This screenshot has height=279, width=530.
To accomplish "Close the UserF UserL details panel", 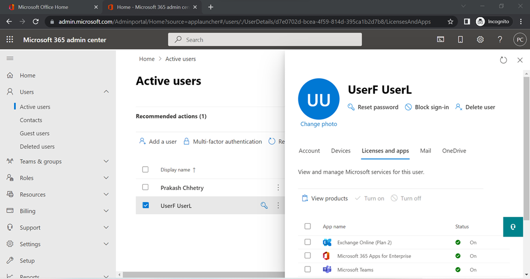I will pos(520,60).
